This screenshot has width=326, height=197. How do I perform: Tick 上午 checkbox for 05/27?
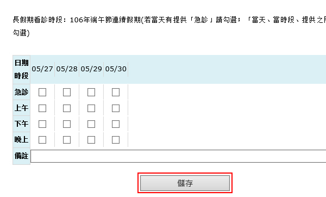pyautogui.click(x=42, y=108)
